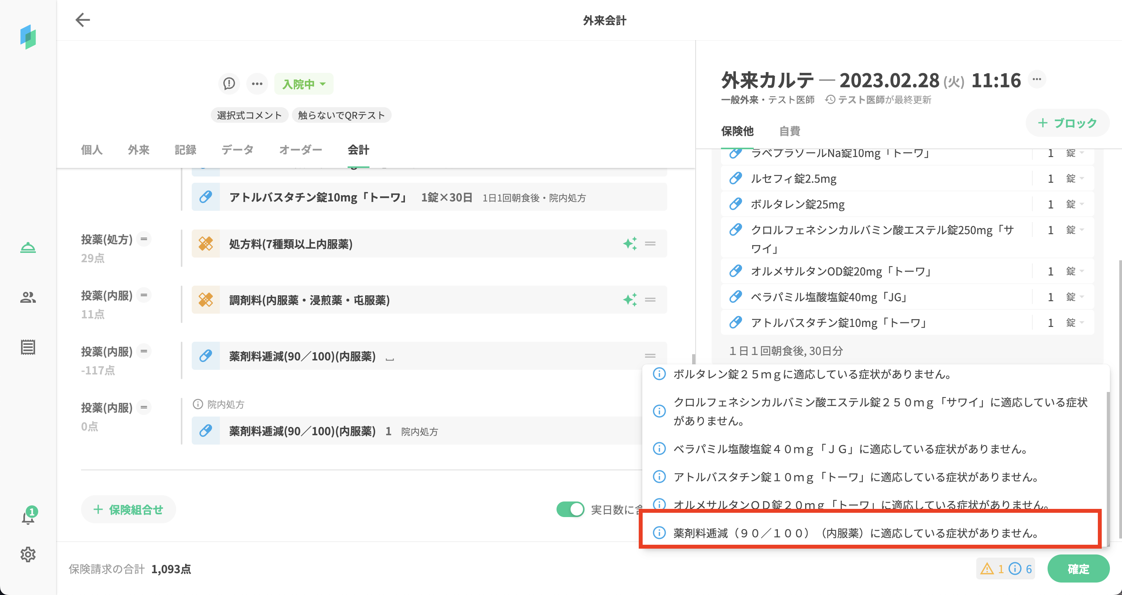Click the sparkle icon on 処方料 row

pyautogui.click(x=629, y=244)
